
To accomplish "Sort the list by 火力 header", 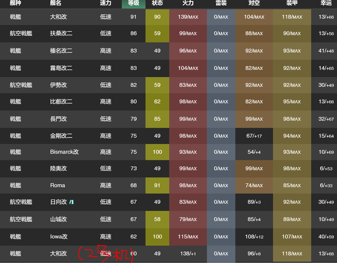I will 188,4.
